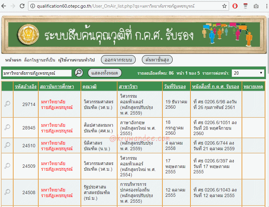View site info icon in address bar
Image resolution: width=269 pixels, height=207 pixels.
click(x=33, y=6)
